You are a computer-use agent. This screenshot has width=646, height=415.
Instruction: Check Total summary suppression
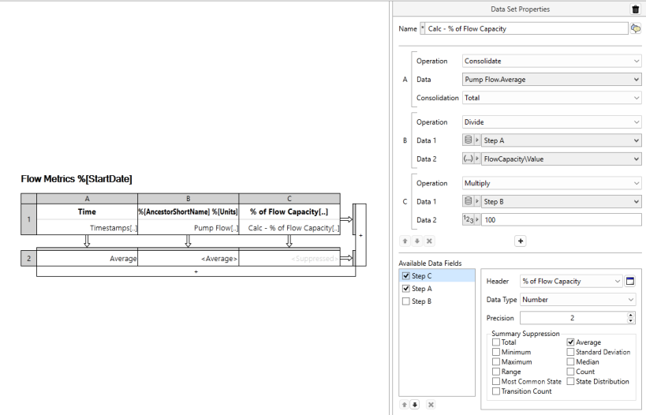pyautogui.click(x=496, y=342)
